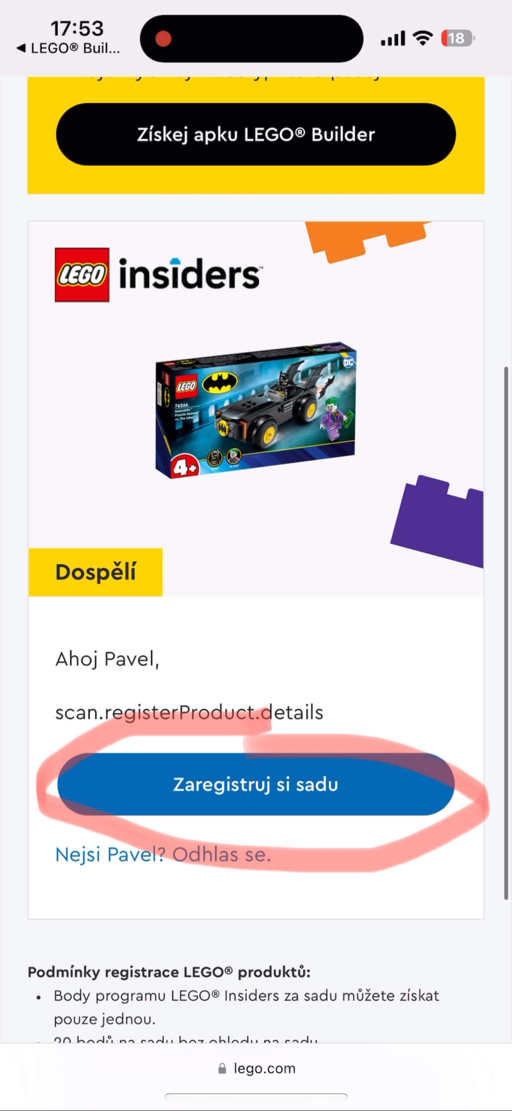Open the Batmobile set box image

point(256,411)
